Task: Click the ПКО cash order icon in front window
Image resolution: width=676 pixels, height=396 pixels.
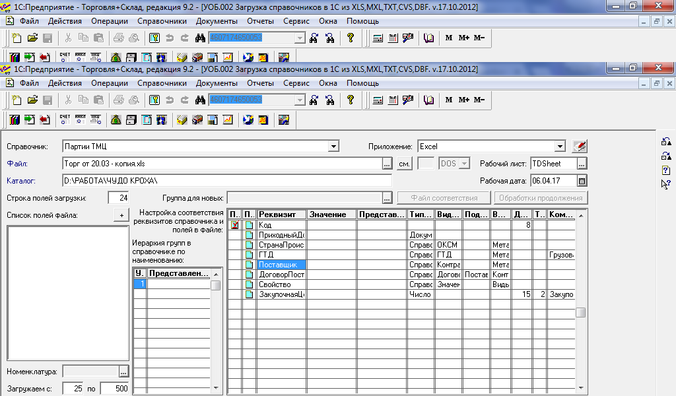Action: pyautogui.click(x=96, y=120)
